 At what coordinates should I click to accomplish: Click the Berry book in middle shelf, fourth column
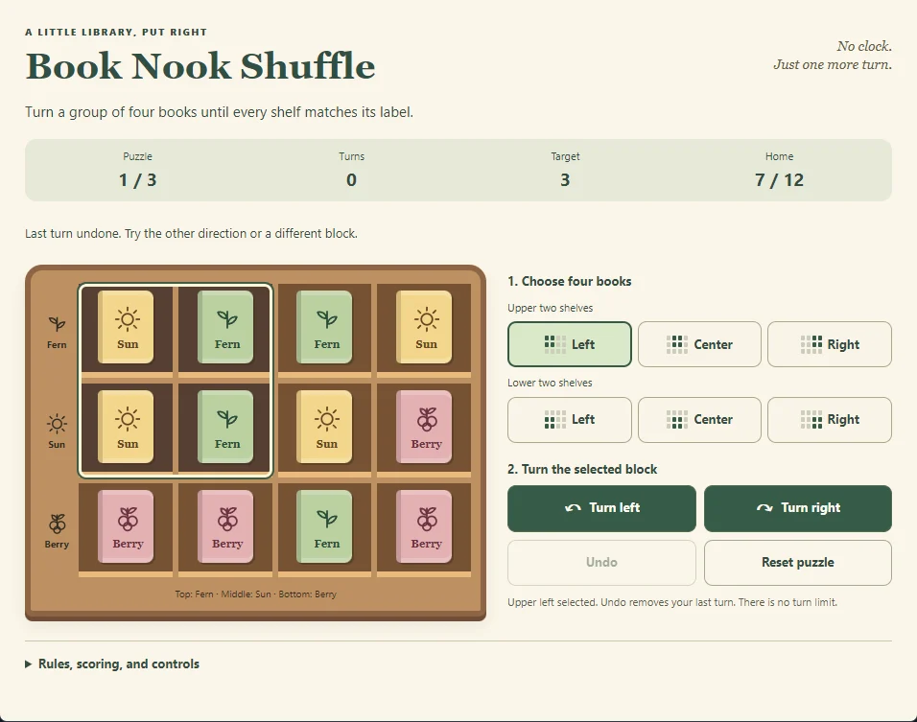point(424,427)
